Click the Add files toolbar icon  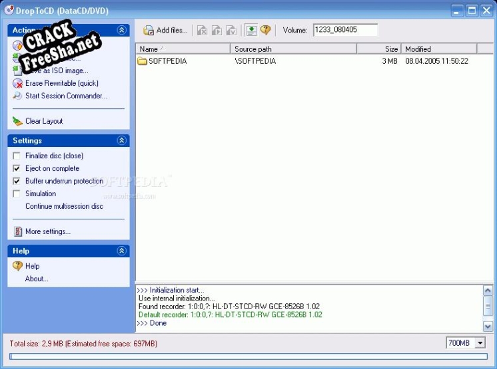(149, 30)
